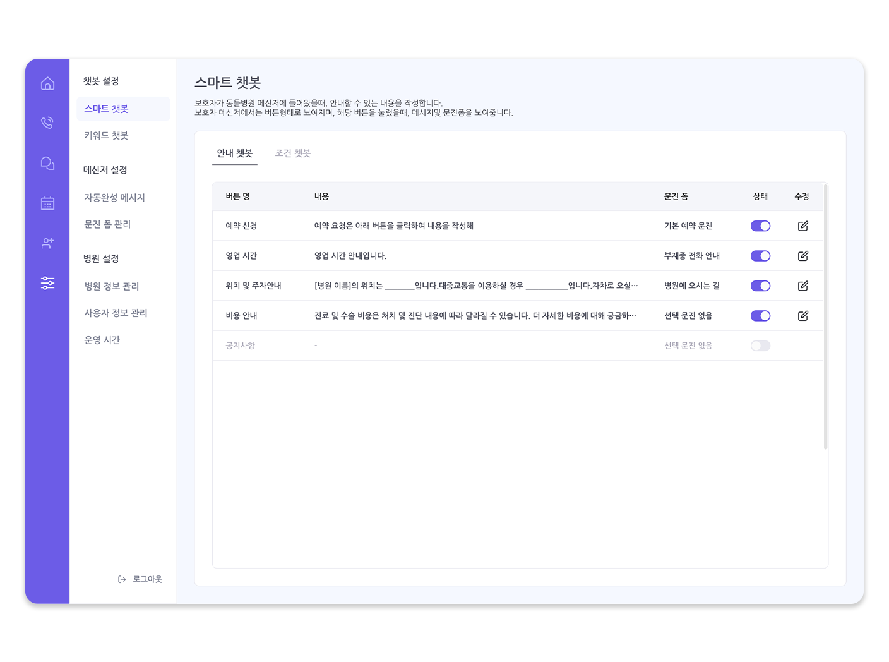This screenshot has width=889, height=662.
Task: Click edit icon for 위치 및 주차안내
Action: point(802,286)
